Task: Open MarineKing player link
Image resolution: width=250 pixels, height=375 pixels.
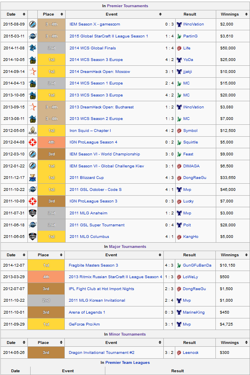Action: (194, 312)
